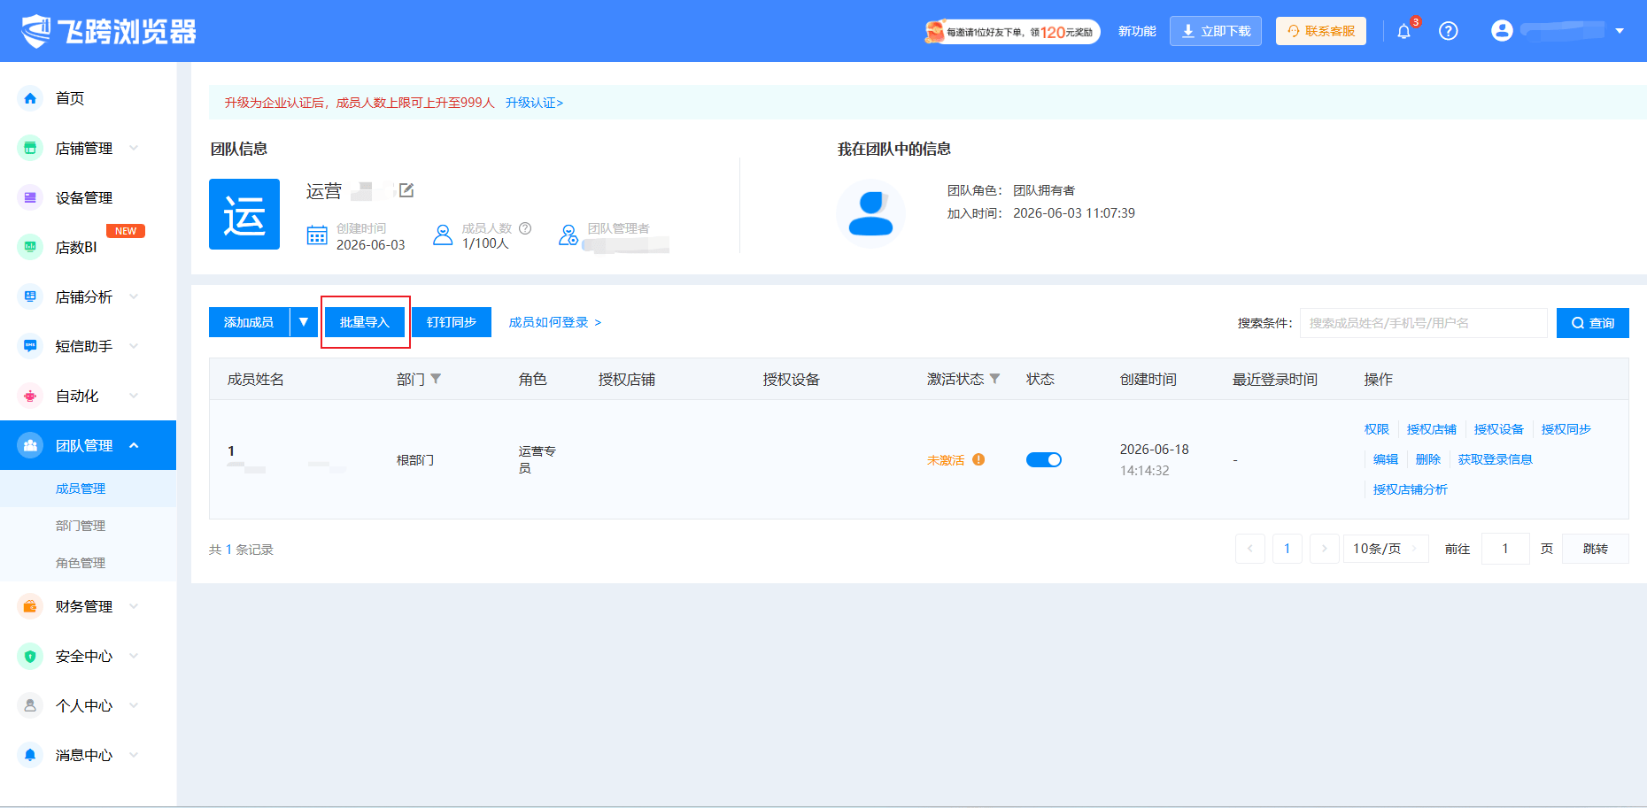The image size is (1647, 808).
Task: Open the 10条/页 page size dropdown
Action: pyautogui.click(x=1386, y=549)
